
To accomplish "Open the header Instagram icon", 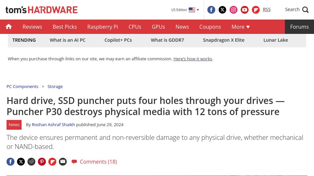I will 234,10.
